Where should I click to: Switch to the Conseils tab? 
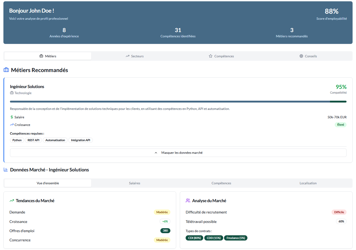point(308,56)
